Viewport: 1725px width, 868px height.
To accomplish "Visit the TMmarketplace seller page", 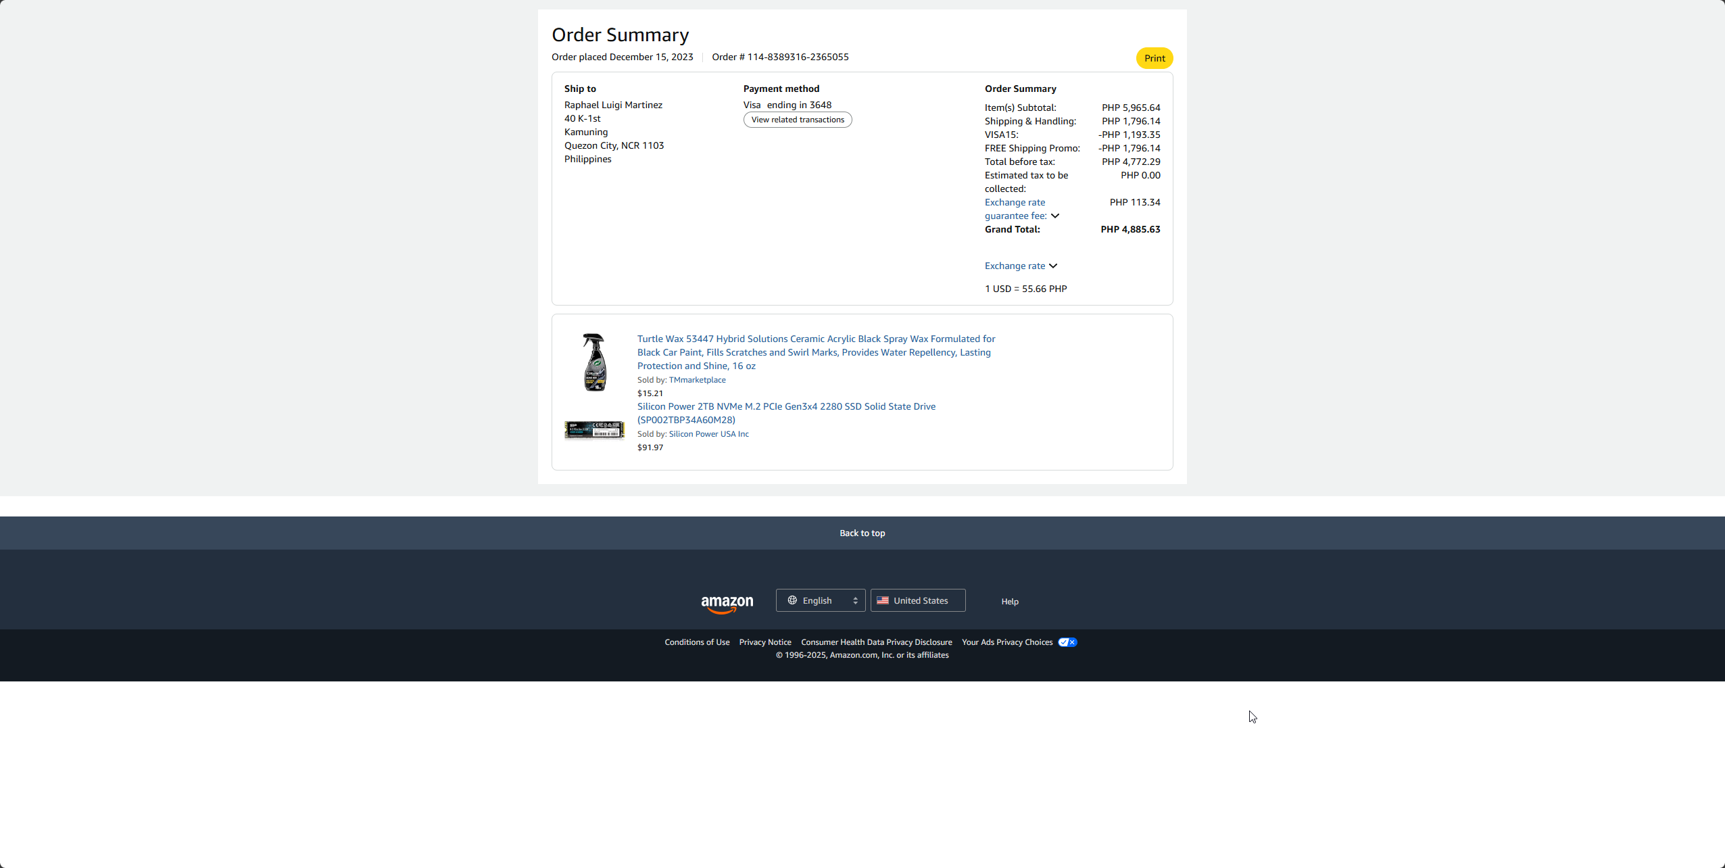I will (697, 380).
